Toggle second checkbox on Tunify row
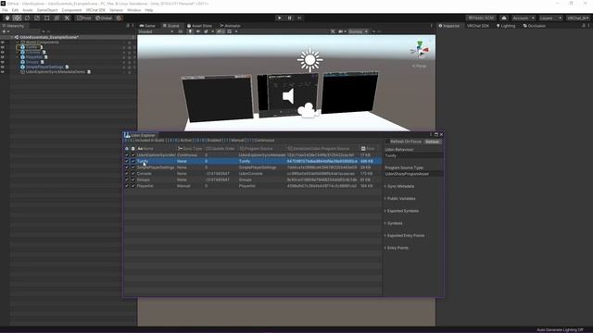Viewport: 593px width, 333px height. coord(132,161)
